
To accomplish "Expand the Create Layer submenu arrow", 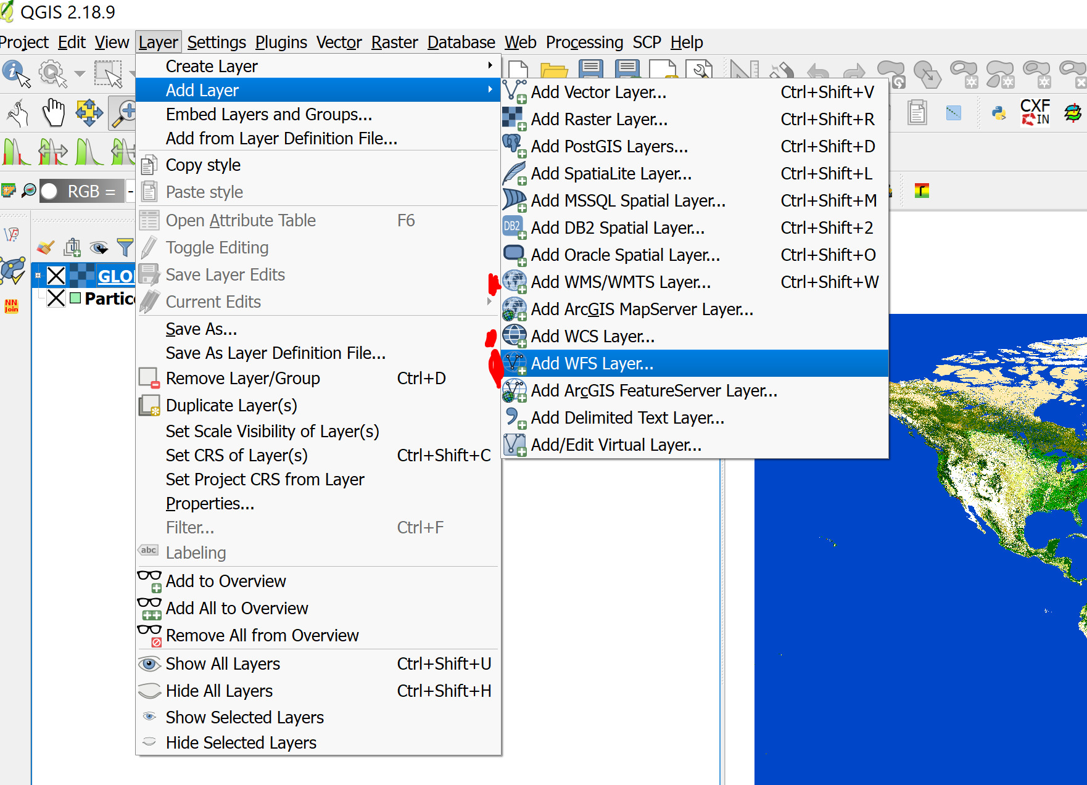I will (490, 65).
